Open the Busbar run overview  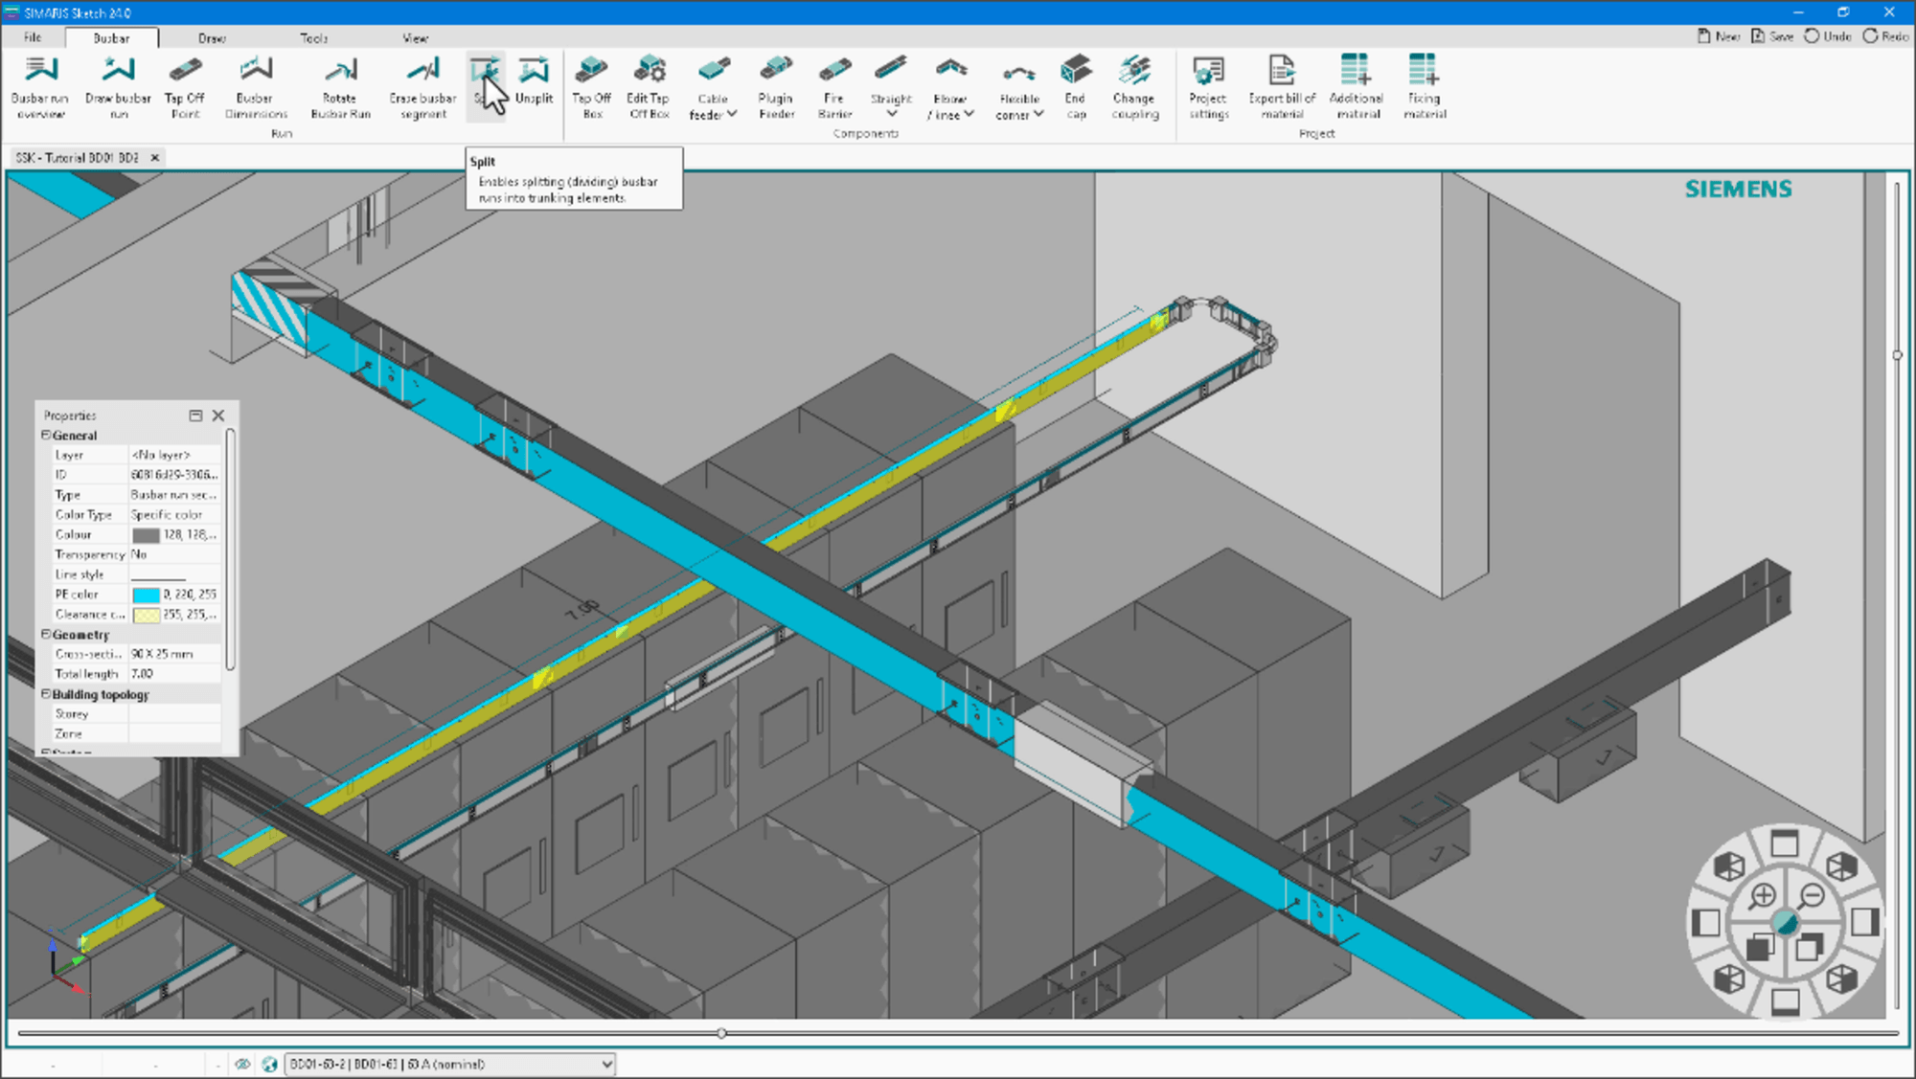pyautogui.click(x=38, y=86)
